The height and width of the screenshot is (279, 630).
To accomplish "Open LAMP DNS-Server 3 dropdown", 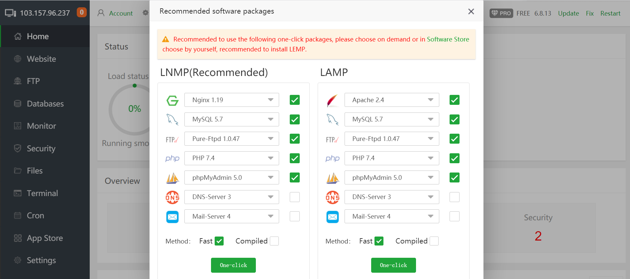I will pyautogui.click(x=392, y=197).
